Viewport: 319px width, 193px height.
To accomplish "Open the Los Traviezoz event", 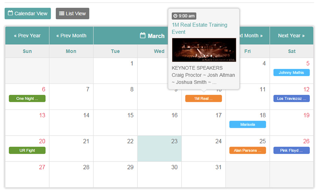I will tap(292, 99).
